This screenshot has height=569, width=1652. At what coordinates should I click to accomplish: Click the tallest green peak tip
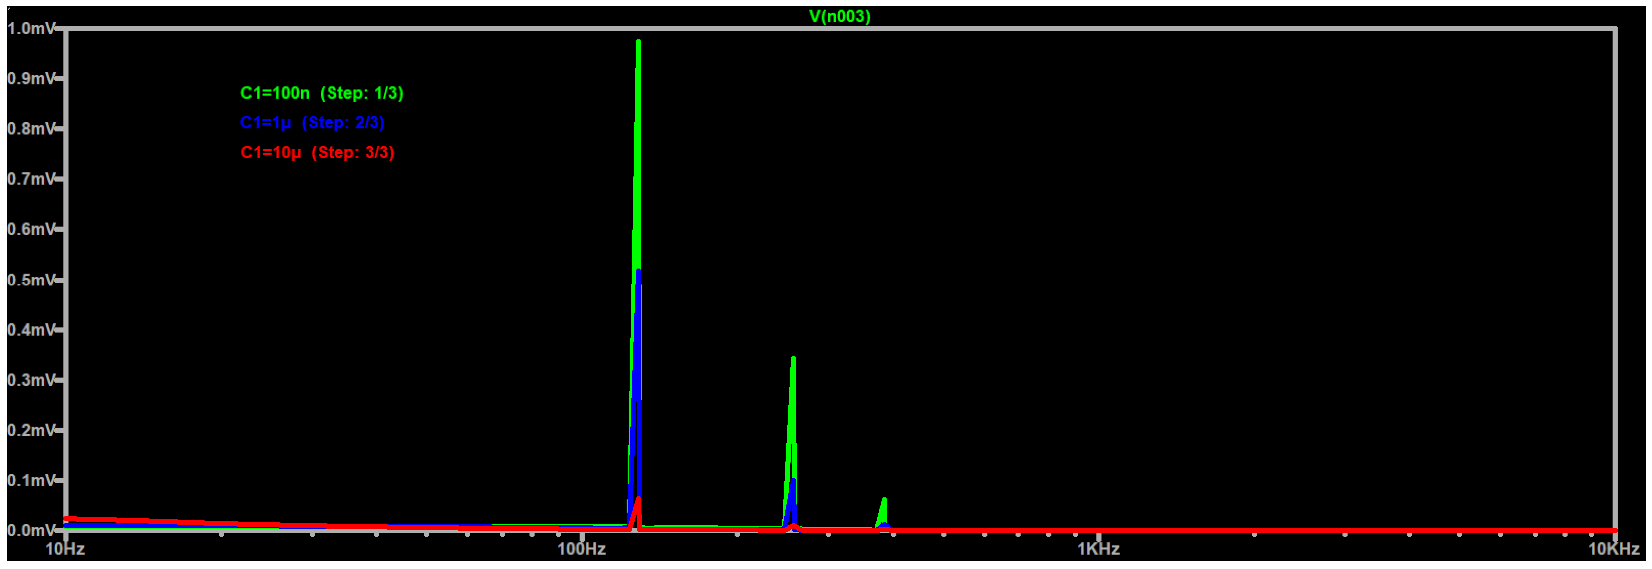click(x=638, y=43)
